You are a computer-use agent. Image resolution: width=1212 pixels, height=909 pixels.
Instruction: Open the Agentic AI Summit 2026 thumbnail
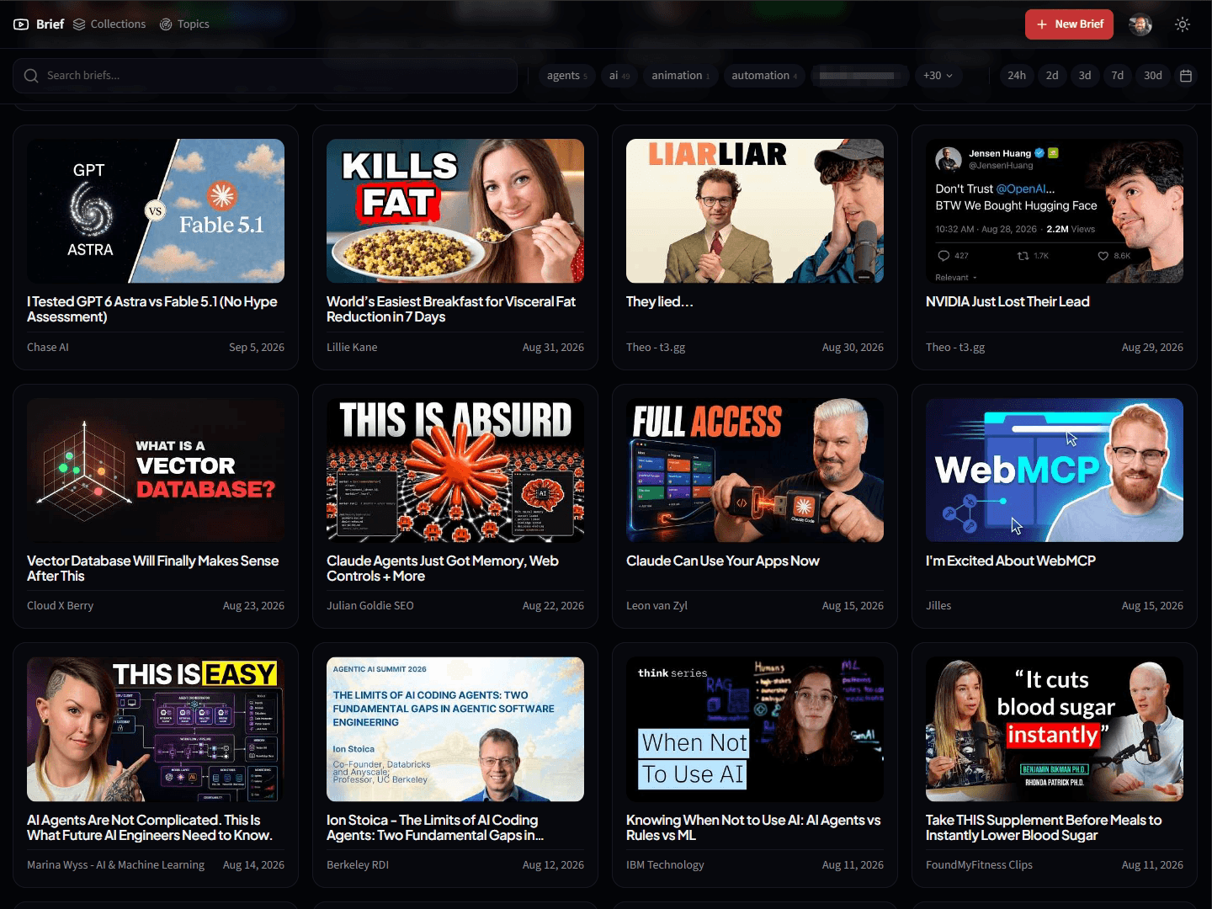point(455,730)
